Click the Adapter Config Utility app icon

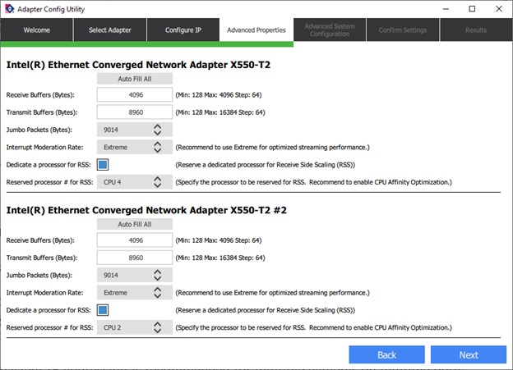click(10, 9)
